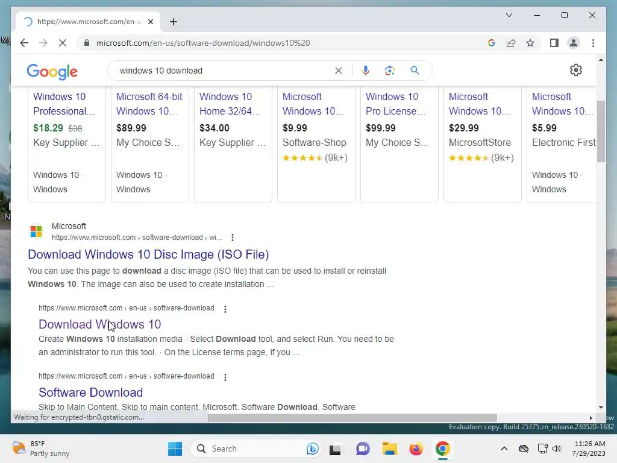Viewport: 617px width, 463px height.
Task: Click the microsoft.com software-download breadcrumb URL
Action: (x=137, y=238)
